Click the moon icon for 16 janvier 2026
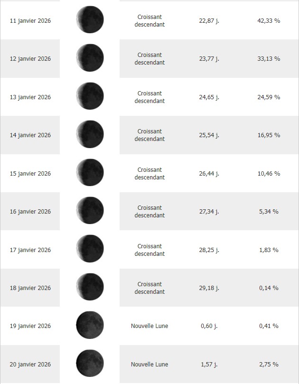 pos(90,211)
